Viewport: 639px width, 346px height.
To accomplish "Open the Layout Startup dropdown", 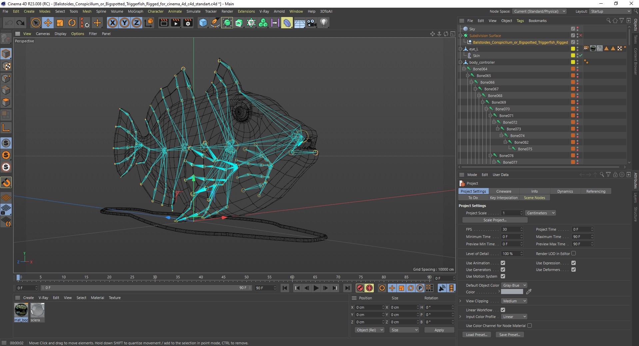I will (610, 11).
